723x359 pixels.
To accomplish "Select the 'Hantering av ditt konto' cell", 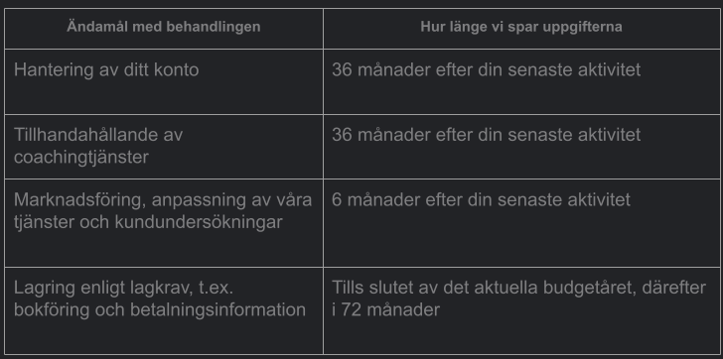I will (x=164, y=81).
